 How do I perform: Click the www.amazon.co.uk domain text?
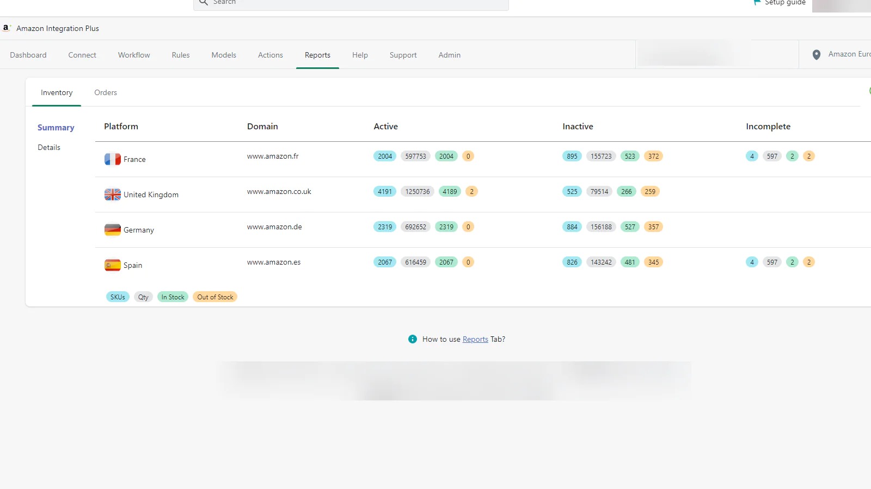coord(279,191)
